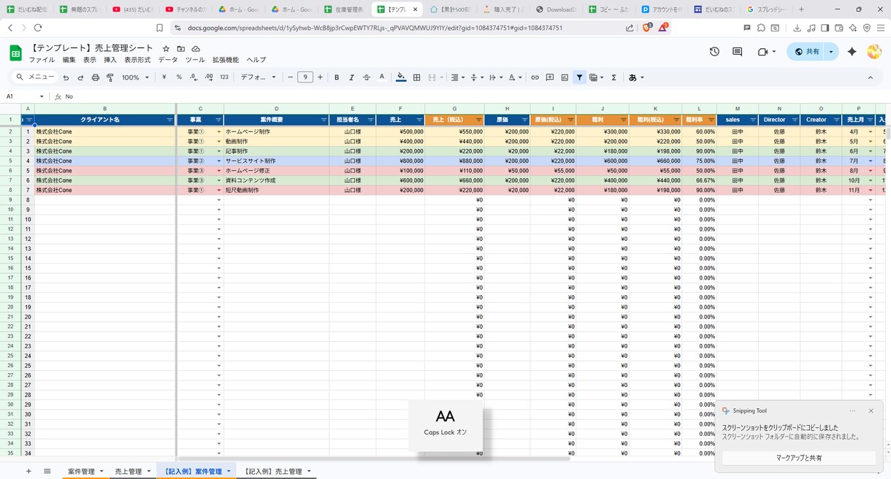Turn off the filter toggle in toolbar
This screenshot has height=479, width=891.
(x=579, y=77)
